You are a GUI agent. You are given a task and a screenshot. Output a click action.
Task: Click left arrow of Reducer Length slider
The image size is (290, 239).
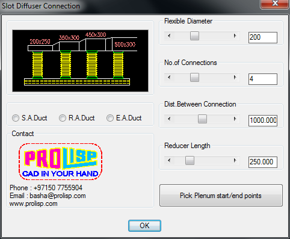[x=169, y=161]
